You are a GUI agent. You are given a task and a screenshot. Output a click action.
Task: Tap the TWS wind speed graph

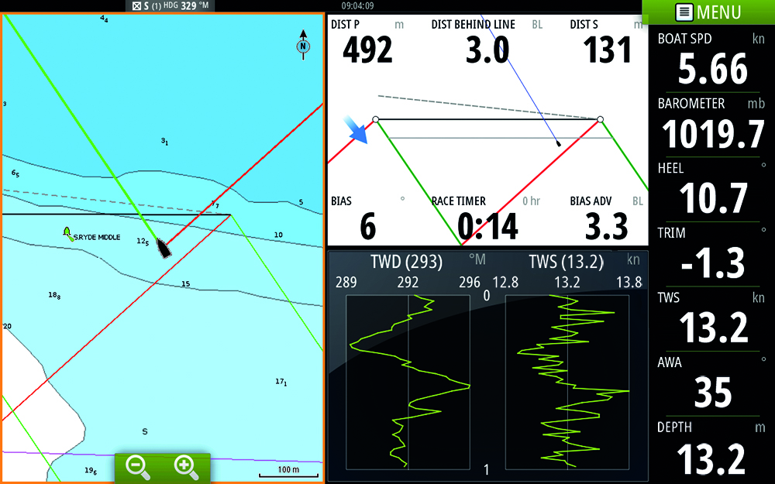[x=567, y=382]
